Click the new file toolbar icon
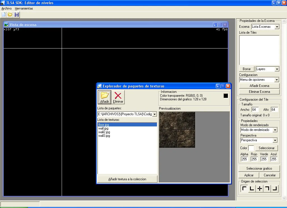Screen dimensions: 287x208 coord(4,15)
